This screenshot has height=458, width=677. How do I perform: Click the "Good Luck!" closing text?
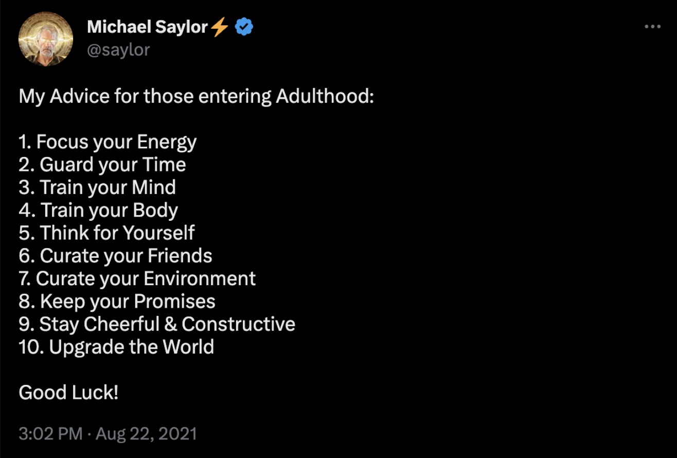coord(68,393)
